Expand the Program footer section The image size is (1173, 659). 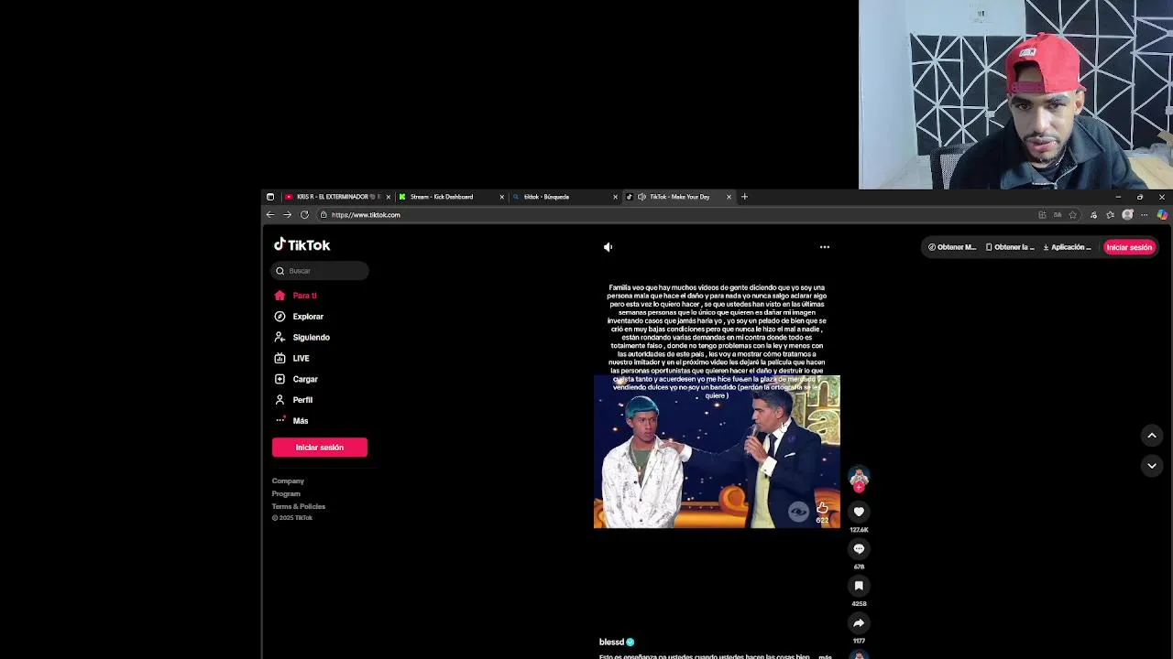[286, 493]
